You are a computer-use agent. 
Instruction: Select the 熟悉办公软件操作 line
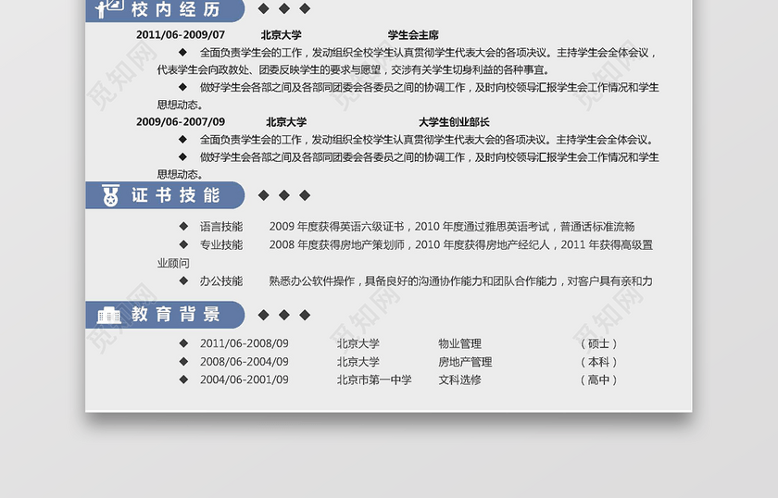[x=461, y=281]
